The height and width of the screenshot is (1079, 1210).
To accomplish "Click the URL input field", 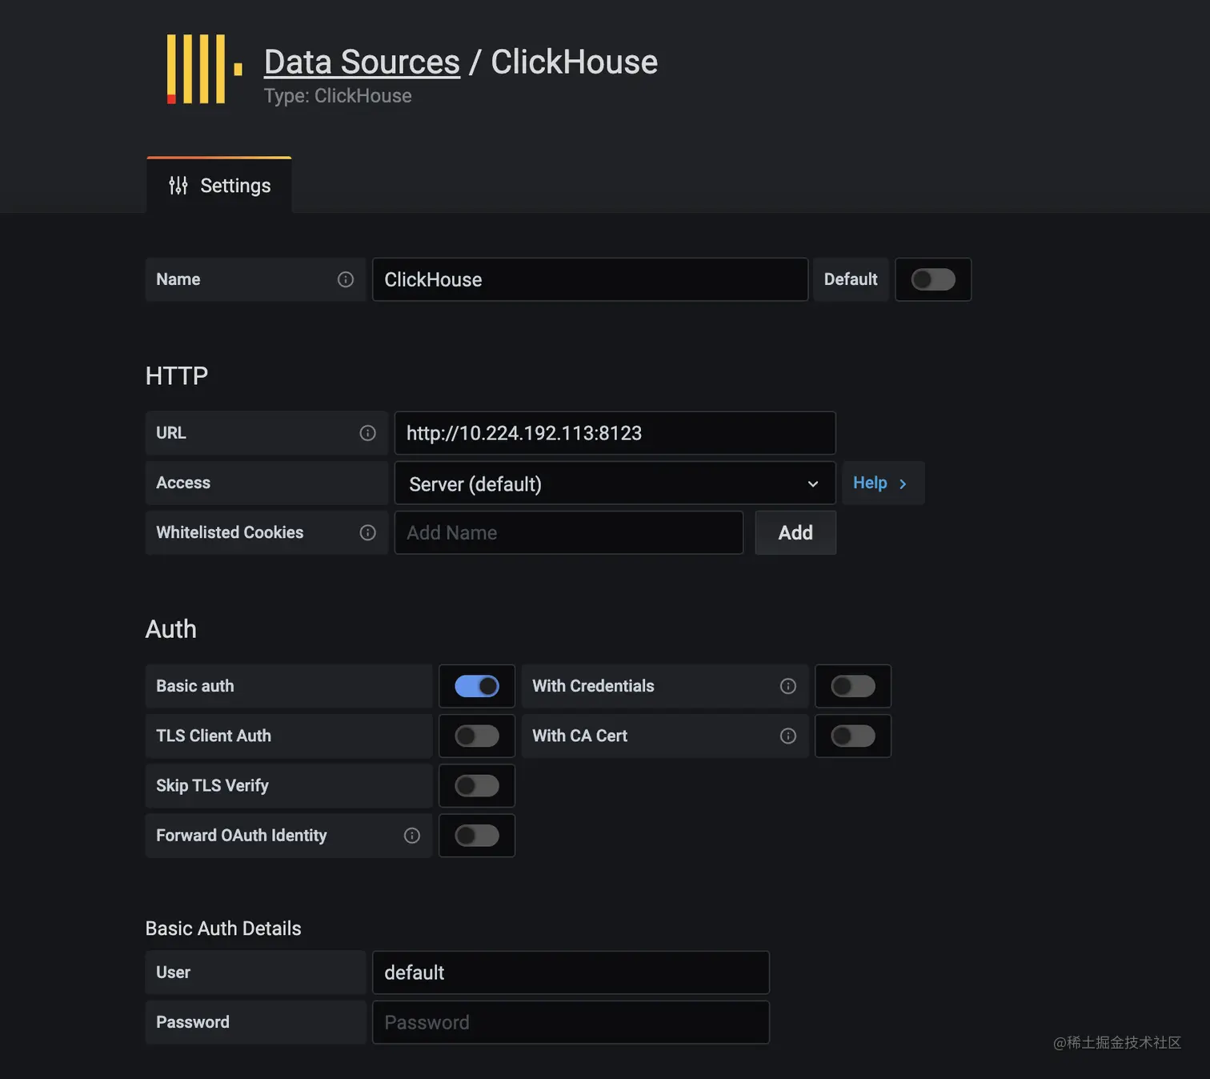I will [x=615, y=433].
